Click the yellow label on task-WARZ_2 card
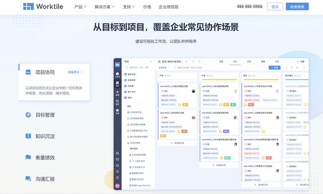323x194 pixels. point(185,105)
